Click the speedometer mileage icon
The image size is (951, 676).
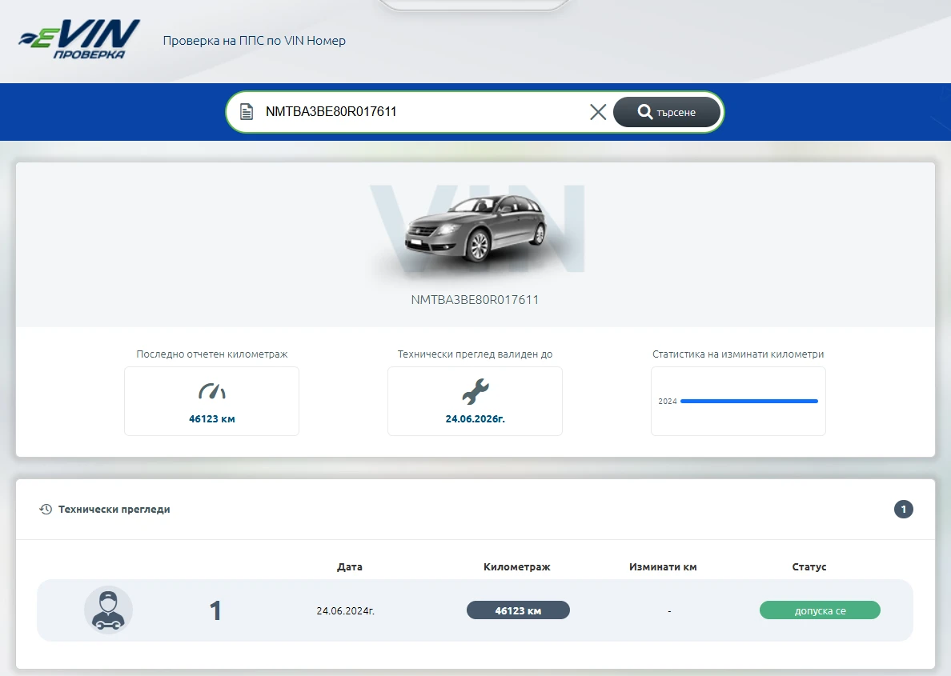(x=212, y=391)
